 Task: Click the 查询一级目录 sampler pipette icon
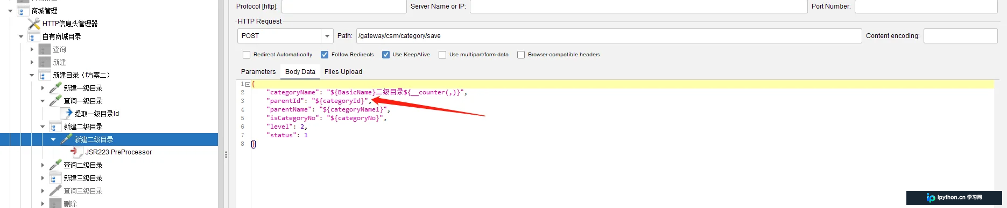(x=55, y=101)
